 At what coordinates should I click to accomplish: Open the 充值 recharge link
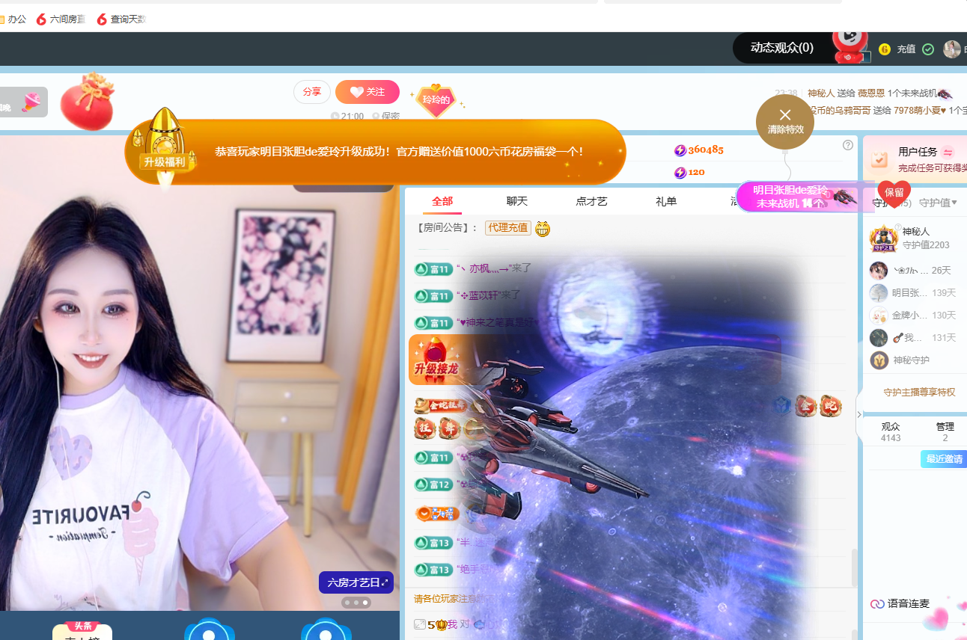(906, 49)
